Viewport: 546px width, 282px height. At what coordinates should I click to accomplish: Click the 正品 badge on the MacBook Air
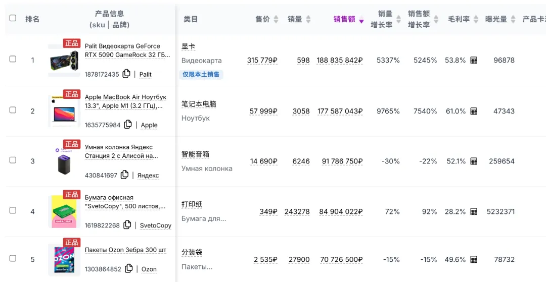pos(72,94)
